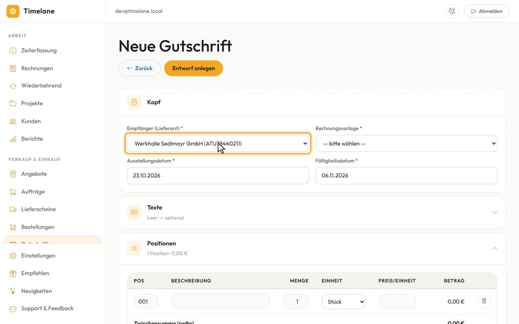
Task: Click the PREIS/EINHEIT column header
Action: [x=397, y=281]
